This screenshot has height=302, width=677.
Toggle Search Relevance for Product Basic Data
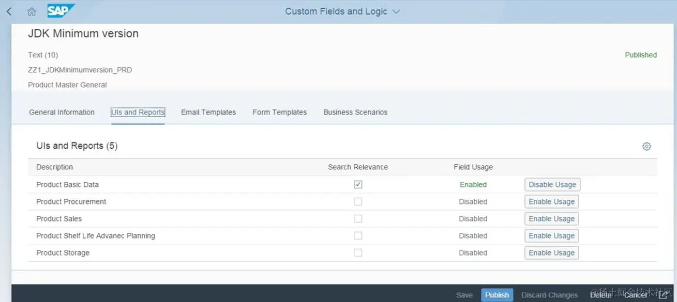(x=358, y=184)
